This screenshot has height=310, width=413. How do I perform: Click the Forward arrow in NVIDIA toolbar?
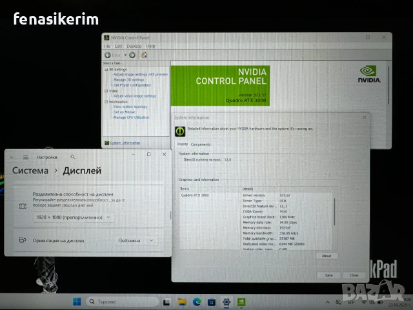point(132,55)
